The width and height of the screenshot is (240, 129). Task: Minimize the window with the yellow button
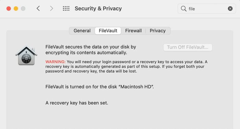coord(16,9)
